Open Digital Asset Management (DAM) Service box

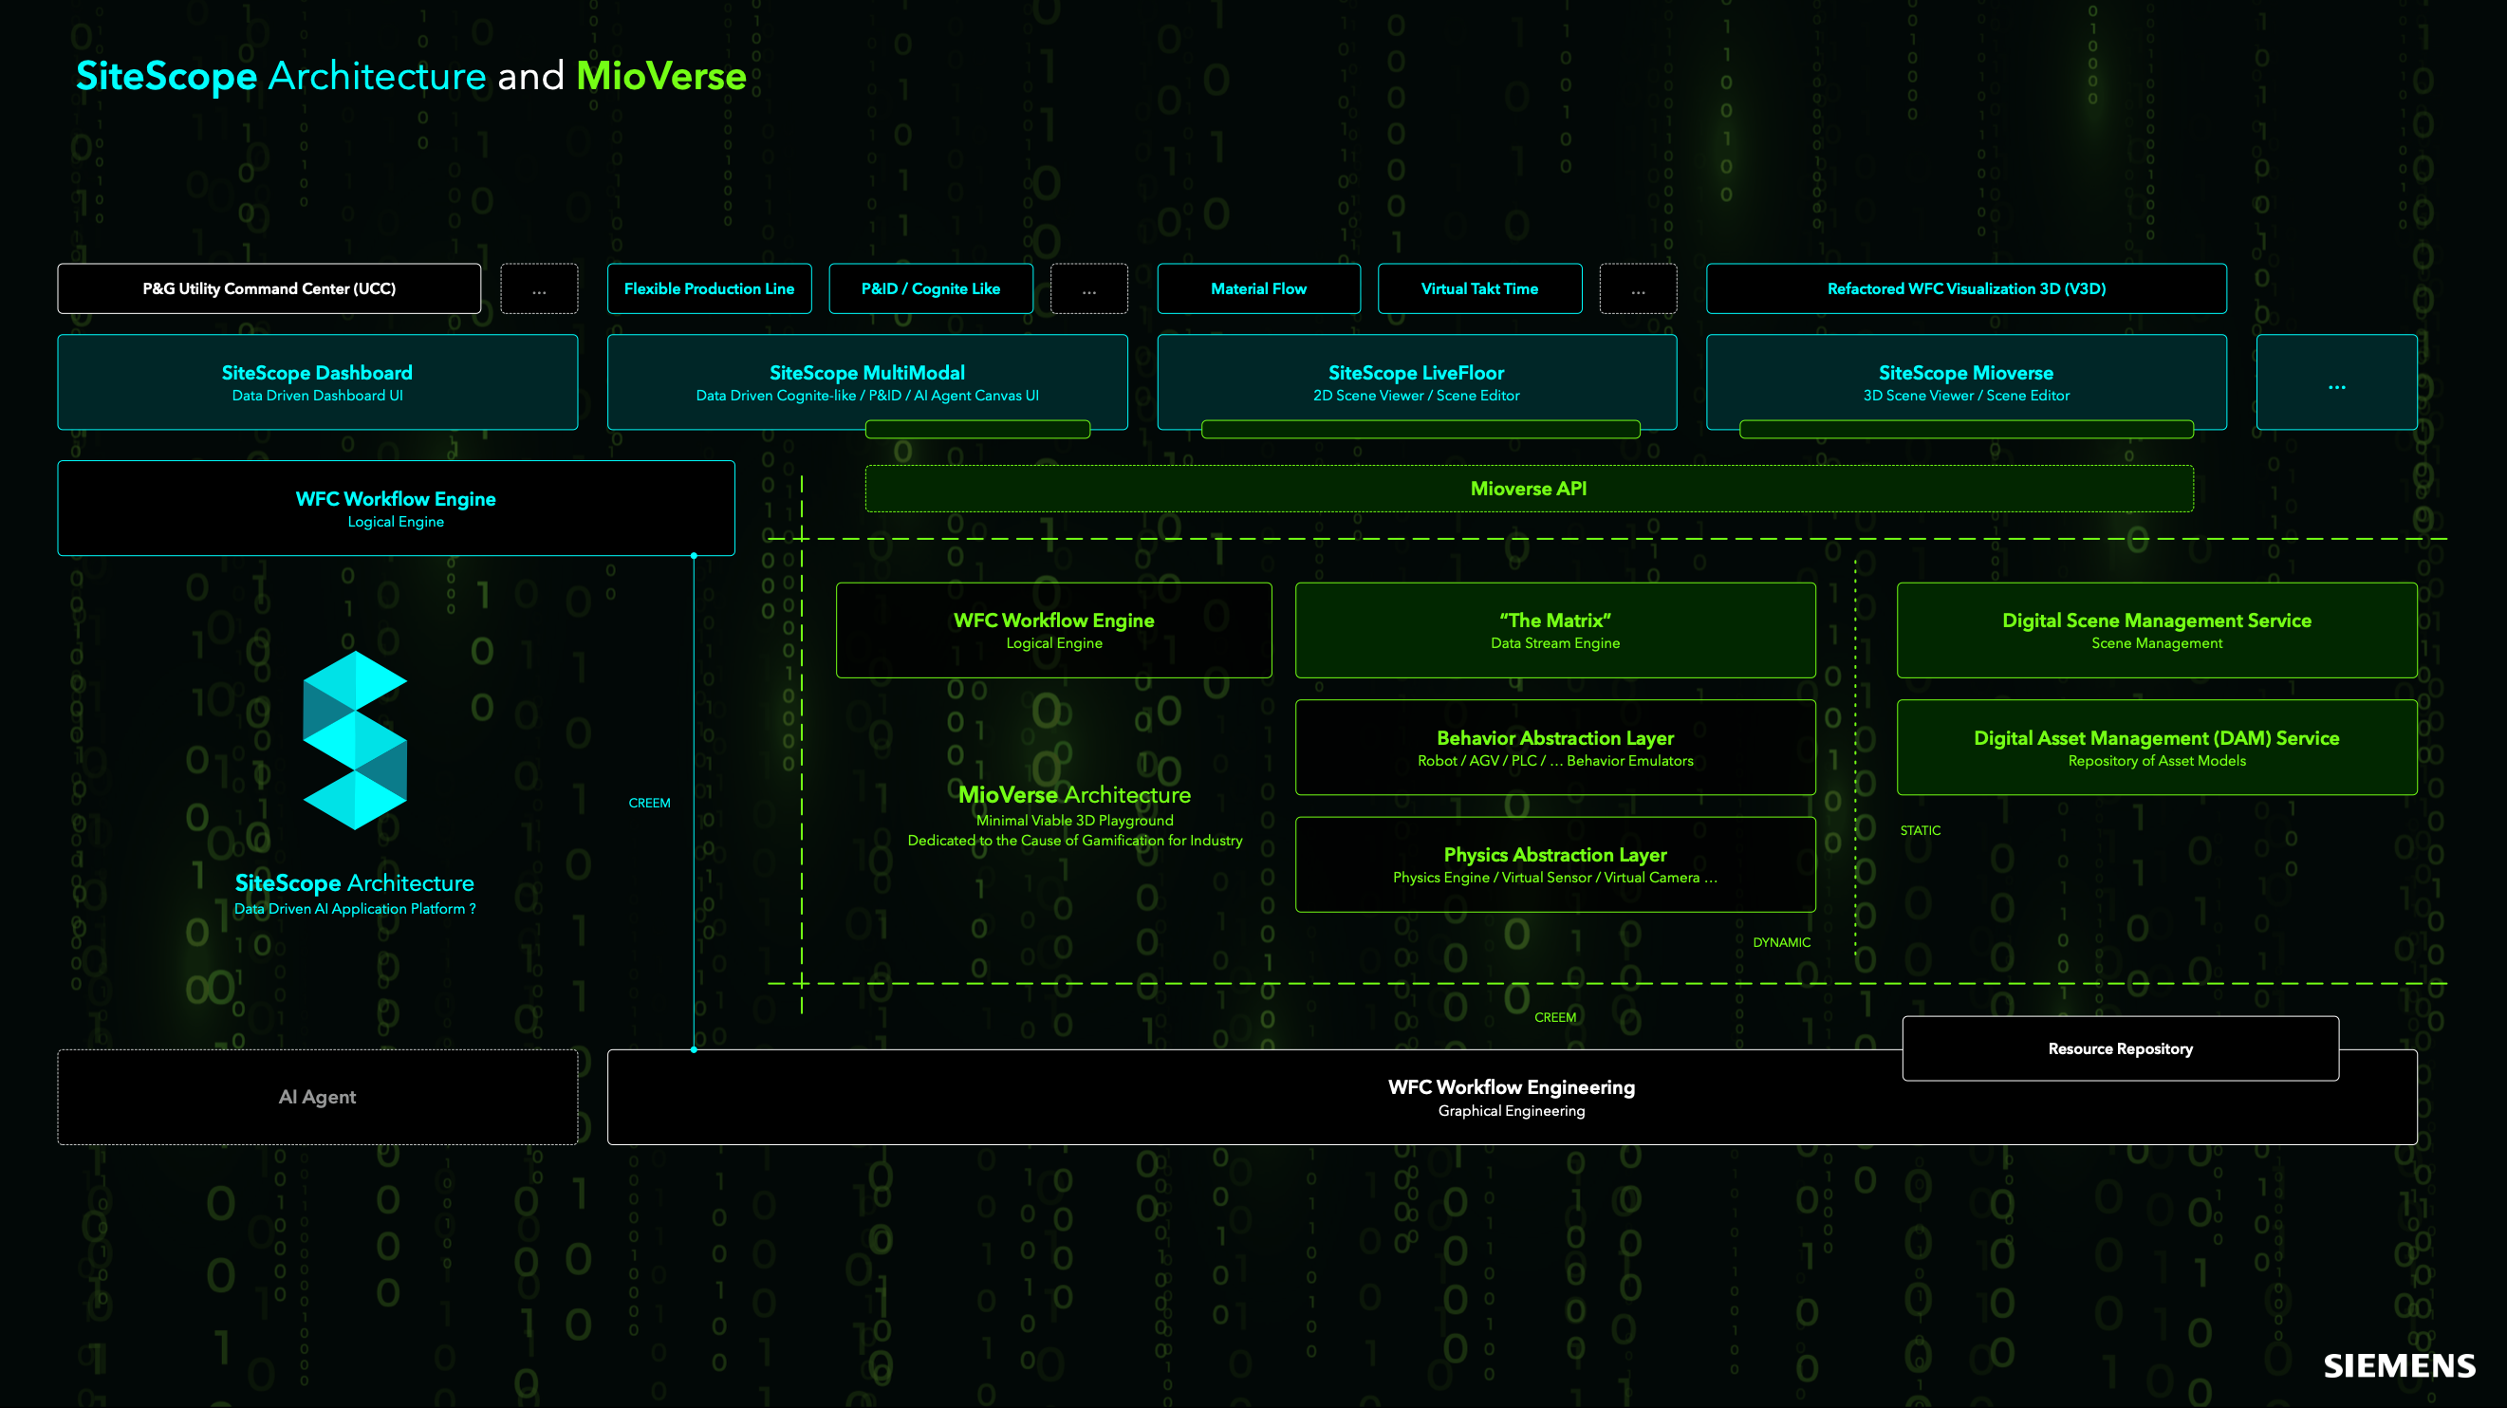[2156, 748]
